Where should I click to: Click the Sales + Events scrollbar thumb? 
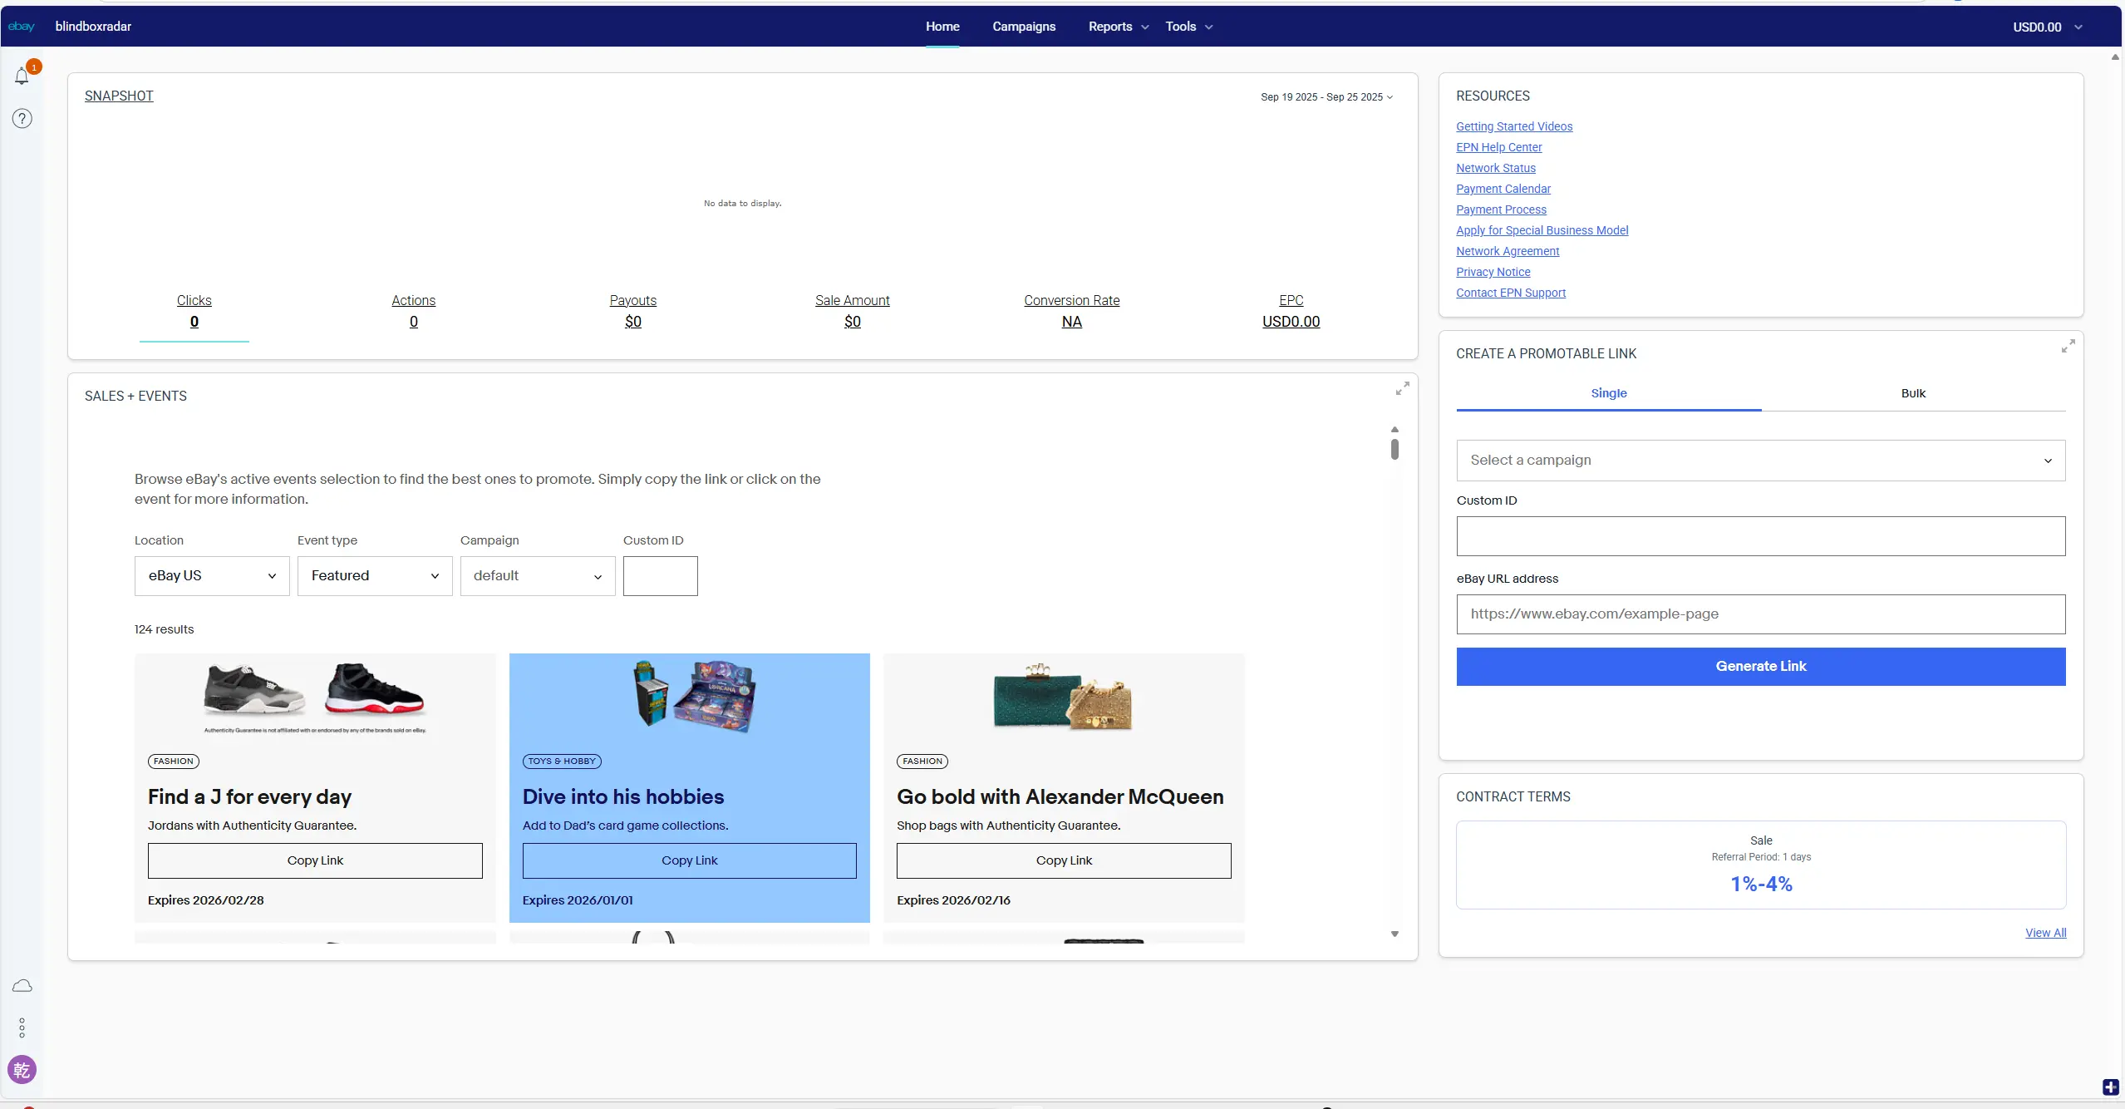(x=1395, y=449)
